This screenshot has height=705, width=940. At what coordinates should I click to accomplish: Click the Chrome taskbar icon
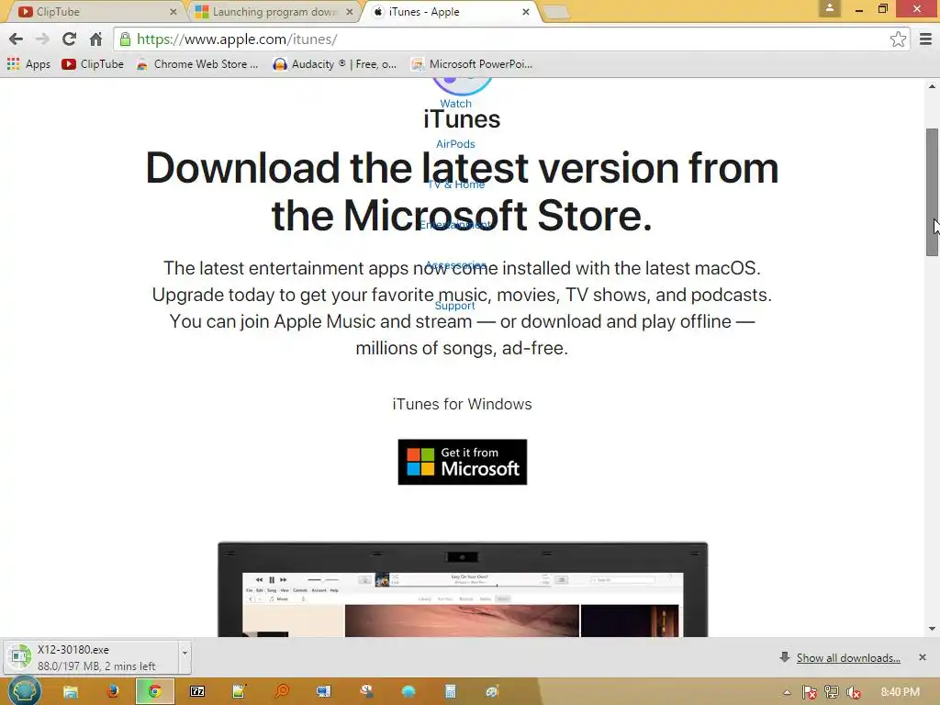[x=154, y=692]
